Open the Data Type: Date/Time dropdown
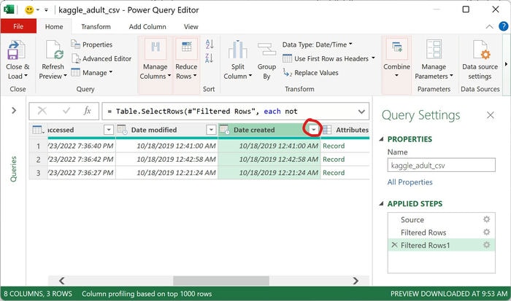This screenshot has height=301, width=511. tap(318, 44)
